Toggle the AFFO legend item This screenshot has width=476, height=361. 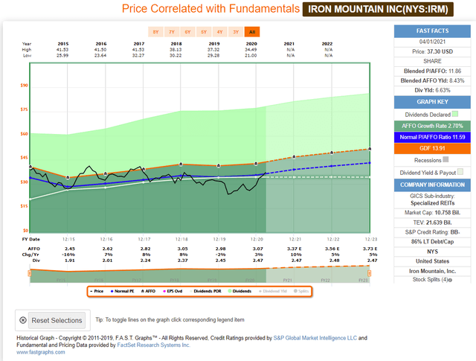149,291
